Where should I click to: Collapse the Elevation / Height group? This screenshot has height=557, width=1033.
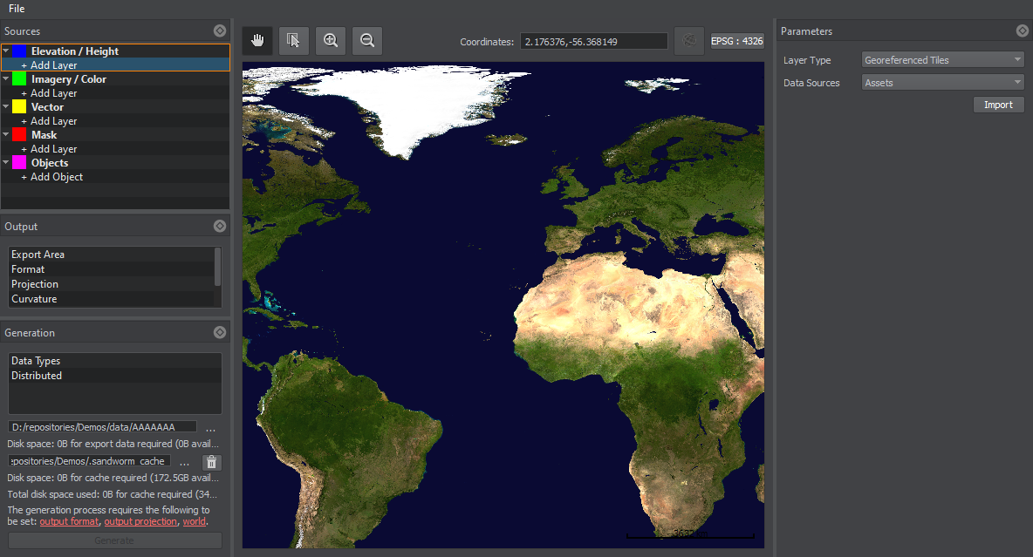coord(6,51)
